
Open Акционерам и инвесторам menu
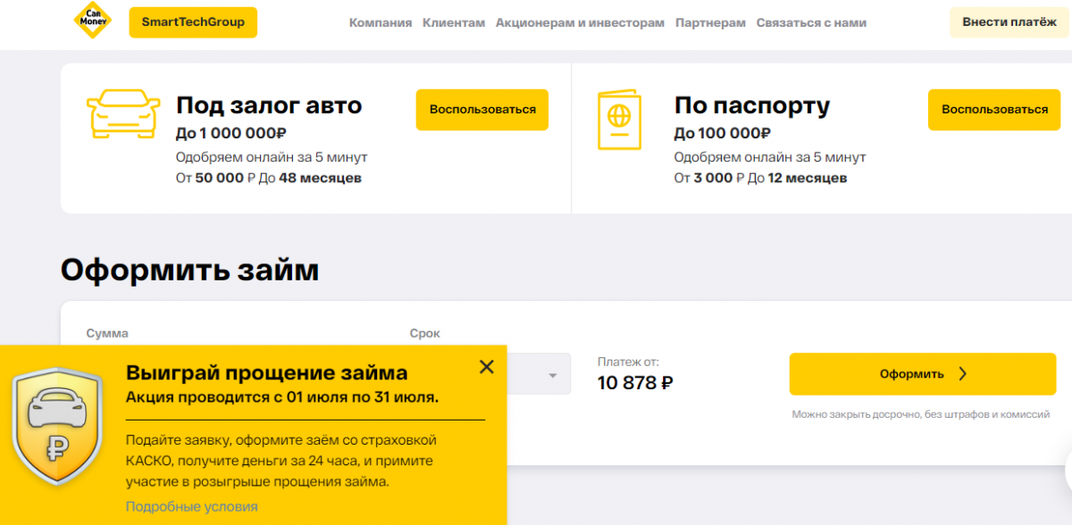tap(580, 23)
